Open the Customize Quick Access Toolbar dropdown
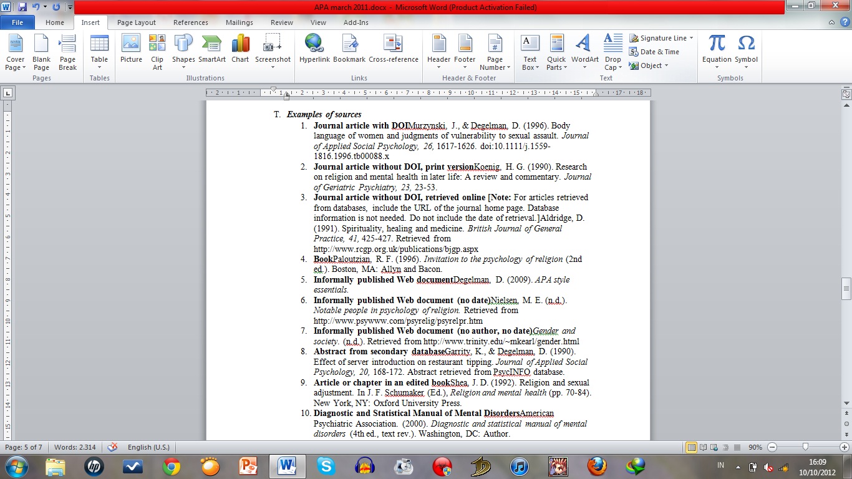852x479 pixels. click(x=69, y=7)
